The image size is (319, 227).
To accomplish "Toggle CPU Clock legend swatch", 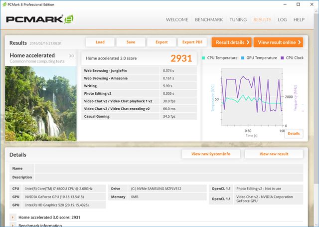I will (x=282, y=58).
